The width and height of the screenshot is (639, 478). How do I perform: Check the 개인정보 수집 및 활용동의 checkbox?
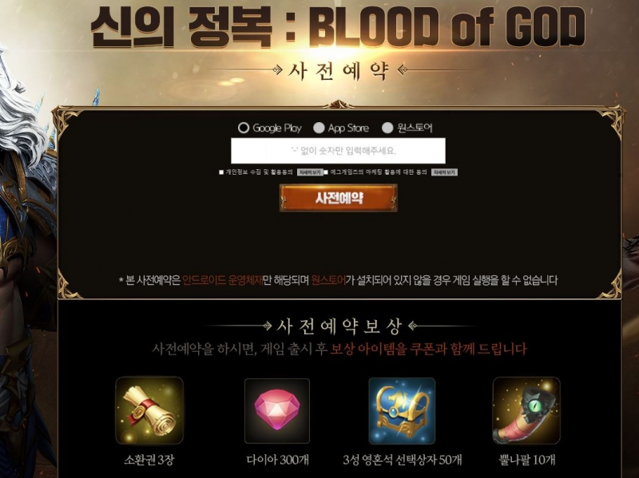point(221,172)
